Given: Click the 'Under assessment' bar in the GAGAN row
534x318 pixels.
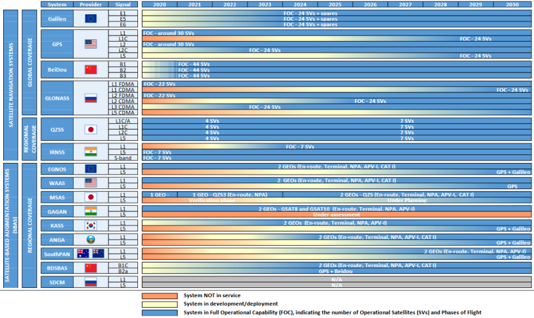Looking at the screenshot, I should [337, 215].
